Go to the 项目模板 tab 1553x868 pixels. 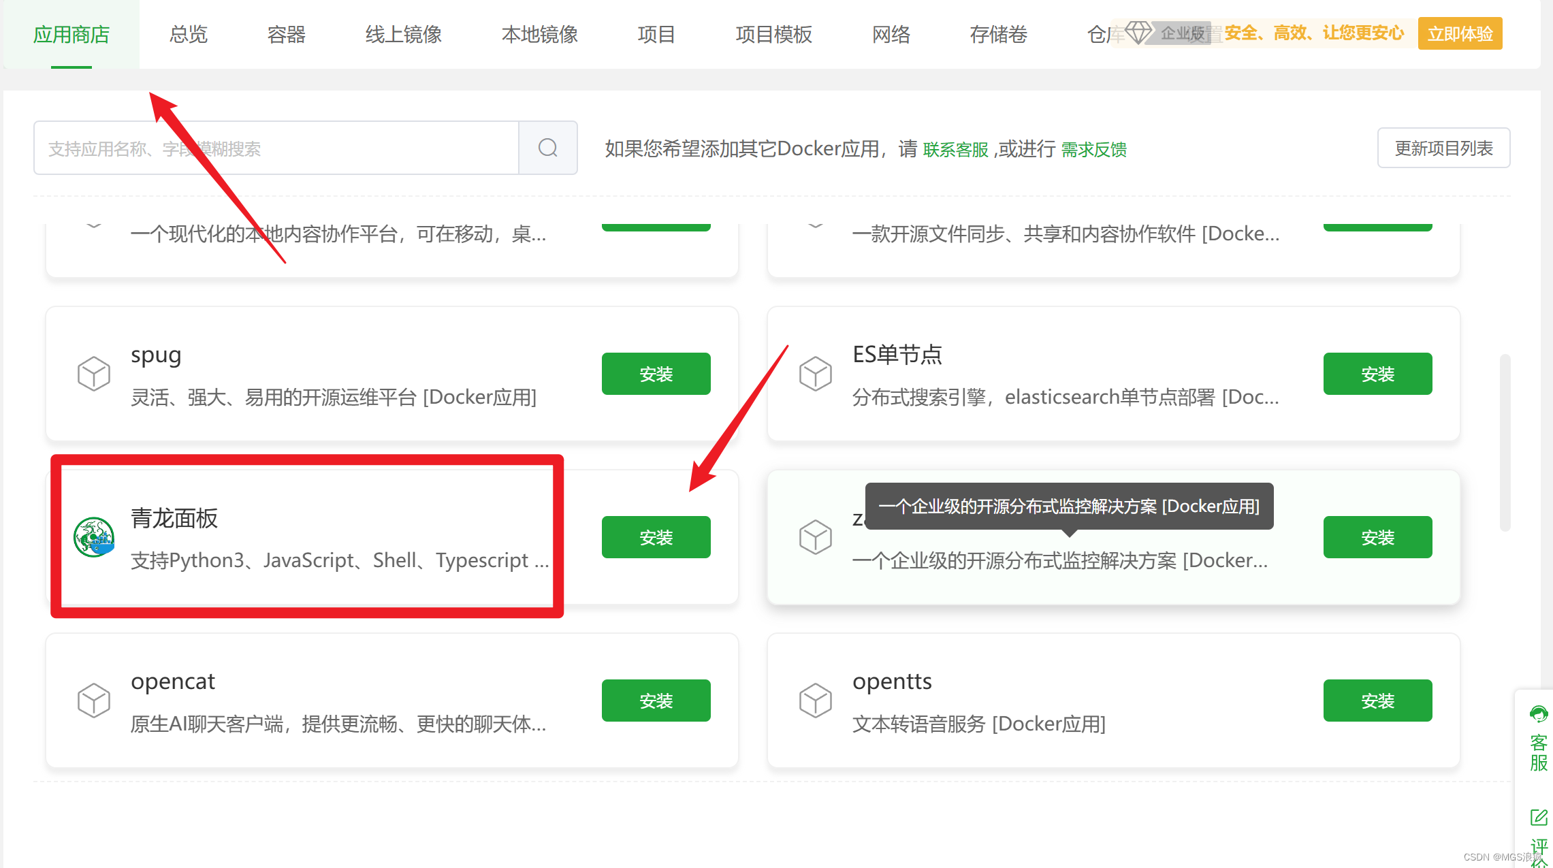(773, 34)
